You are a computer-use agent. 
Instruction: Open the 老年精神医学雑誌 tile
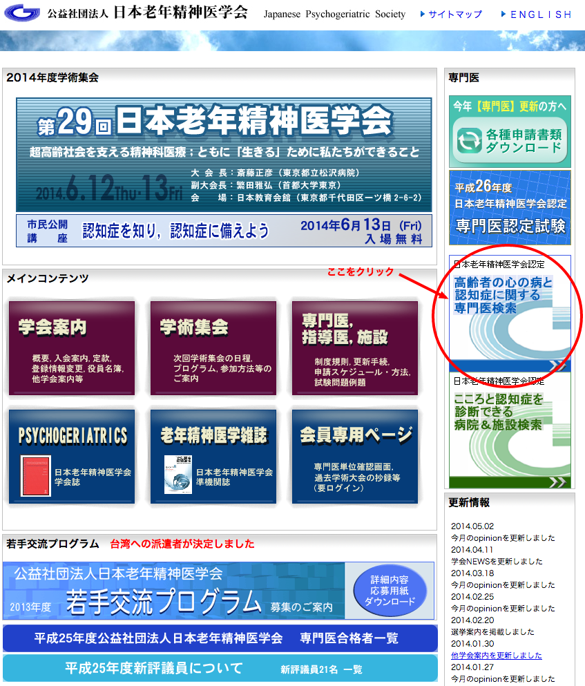coord(213,457)
